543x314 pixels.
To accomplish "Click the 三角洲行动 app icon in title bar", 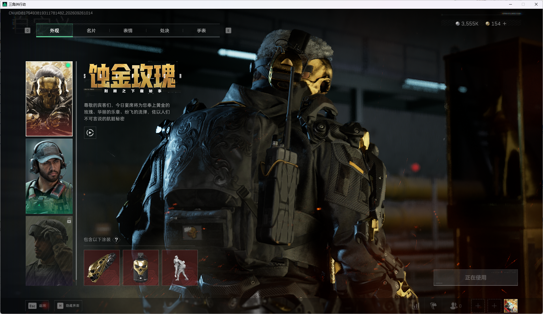I will 5,4.
